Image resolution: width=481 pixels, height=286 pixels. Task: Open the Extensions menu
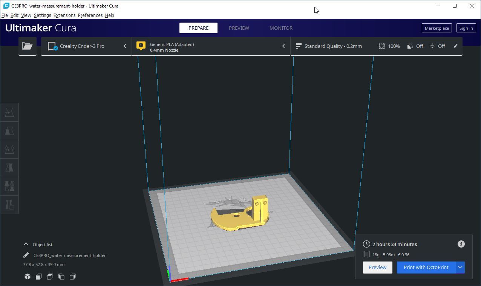click(x=64, y=15)
